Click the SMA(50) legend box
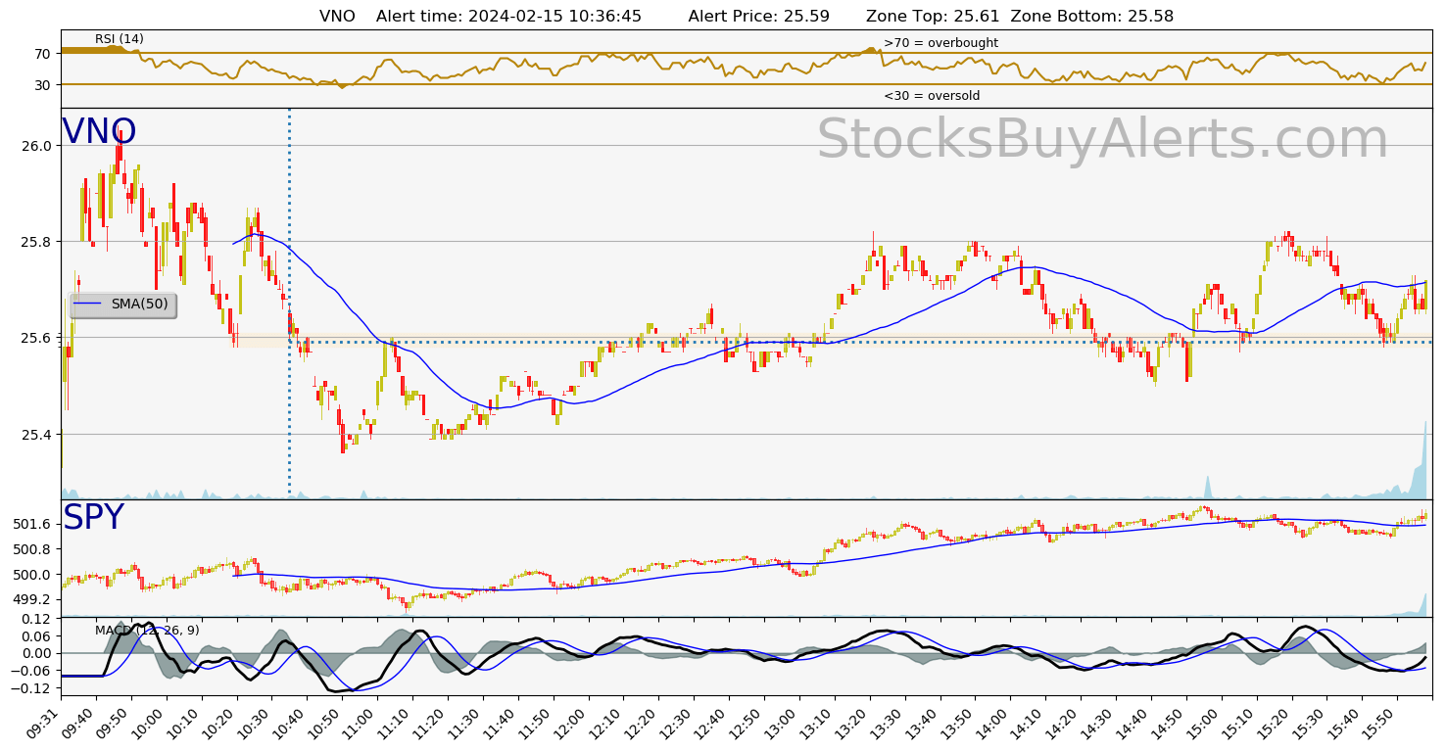 point(122,305)
